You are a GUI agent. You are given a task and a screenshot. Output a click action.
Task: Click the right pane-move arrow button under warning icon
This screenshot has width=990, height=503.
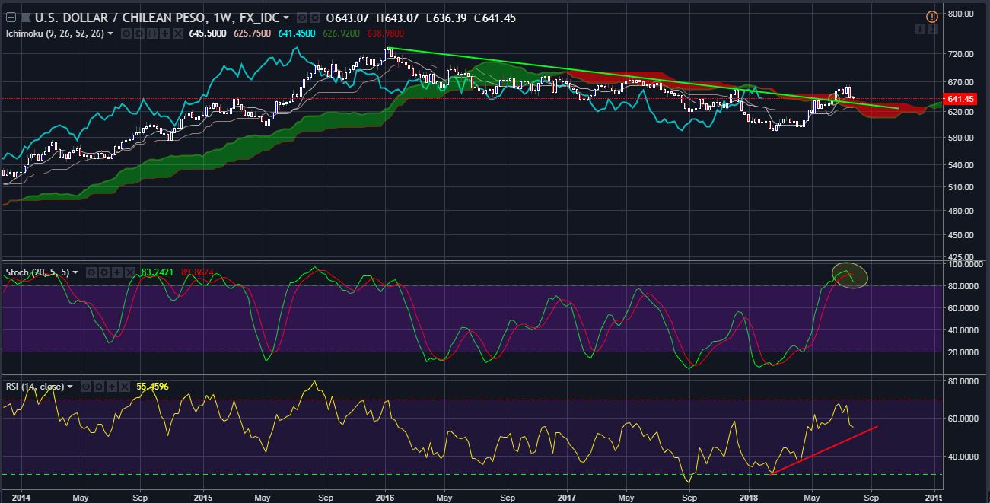(933, 29)
